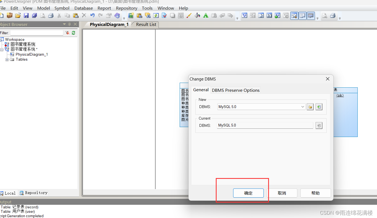Select the first 图书管理系统 tree item
The width and height of the screenshot is (377, 218).
23,44
